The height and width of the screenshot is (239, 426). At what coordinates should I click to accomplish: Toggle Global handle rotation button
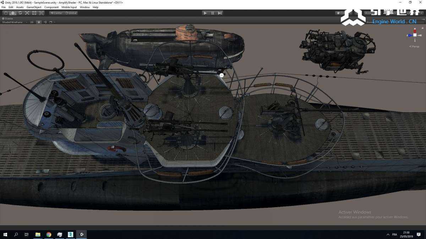(x=71, y=13)
